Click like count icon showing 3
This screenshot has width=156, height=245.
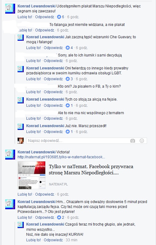(x=68, y=79)
